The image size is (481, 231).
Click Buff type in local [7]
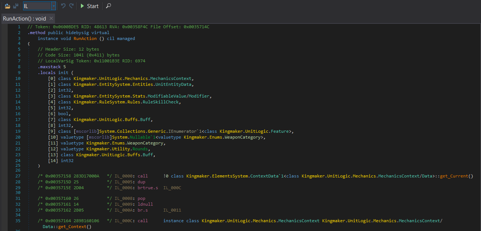(x=145, y=120)
